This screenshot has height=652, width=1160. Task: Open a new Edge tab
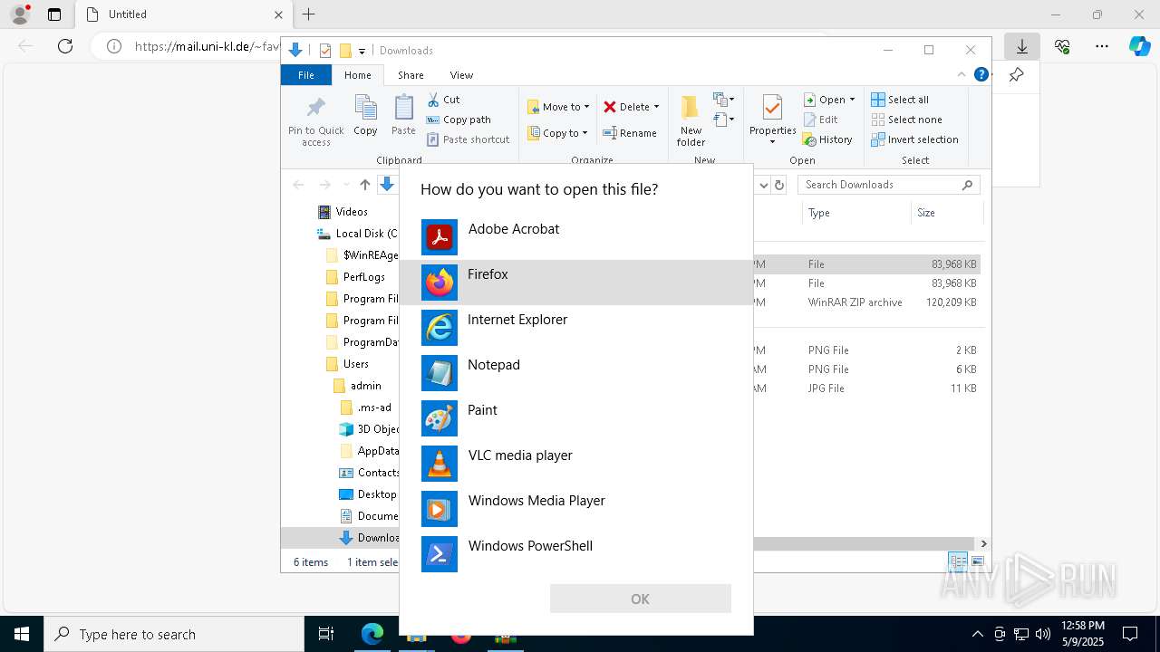pos(309,14)
